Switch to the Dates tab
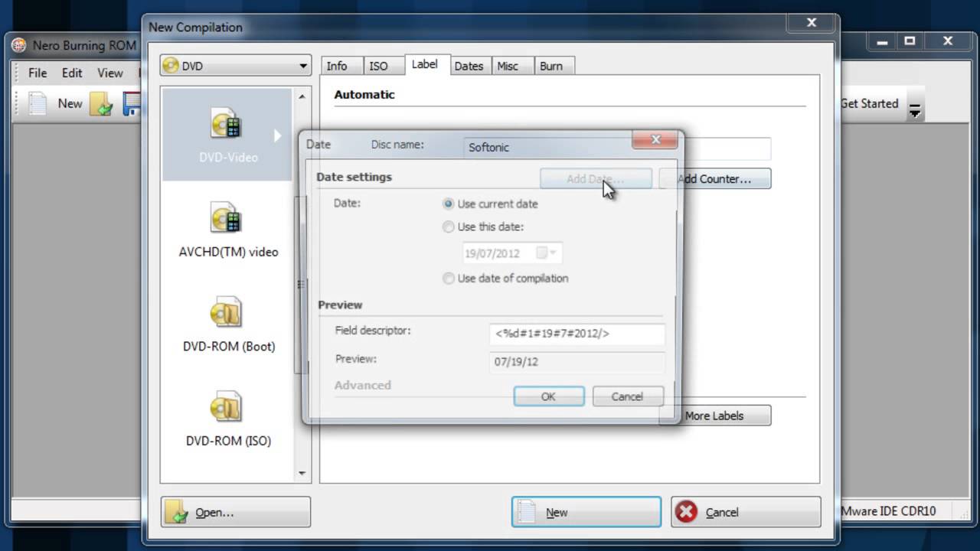This screenshot has height=551, width=980. [469, 66]
